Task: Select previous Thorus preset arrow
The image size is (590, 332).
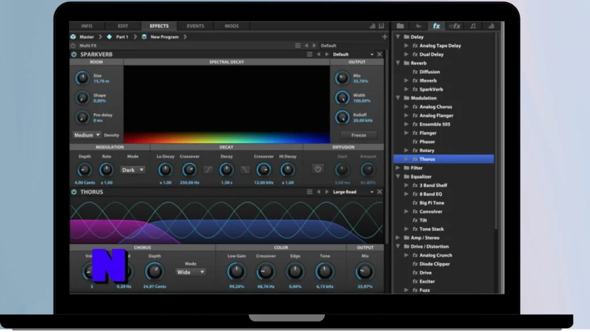Action: (318, 192)
